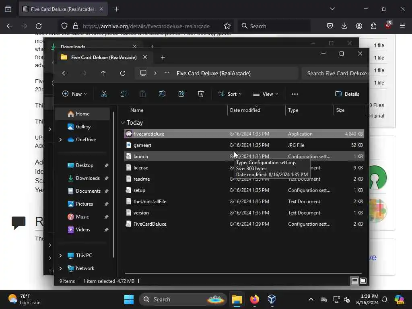Go up one folder level in Explorer

(x=103, y=73)
